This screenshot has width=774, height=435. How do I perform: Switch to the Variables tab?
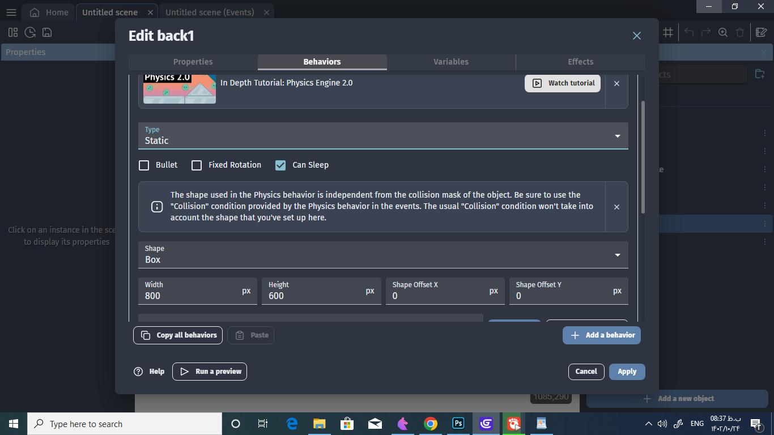click(x=451, y=62)
